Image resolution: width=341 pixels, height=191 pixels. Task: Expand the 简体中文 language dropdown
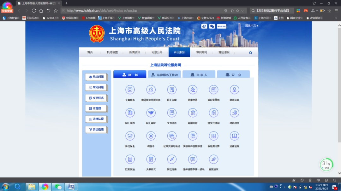pos(252,25)
